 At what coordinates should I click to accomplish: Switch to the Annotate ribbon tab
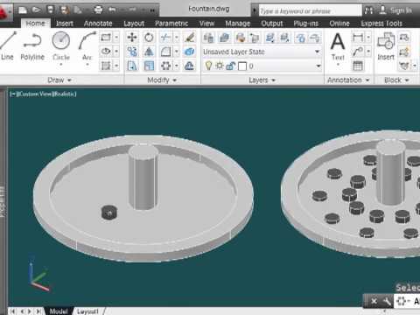coord(98,24)
